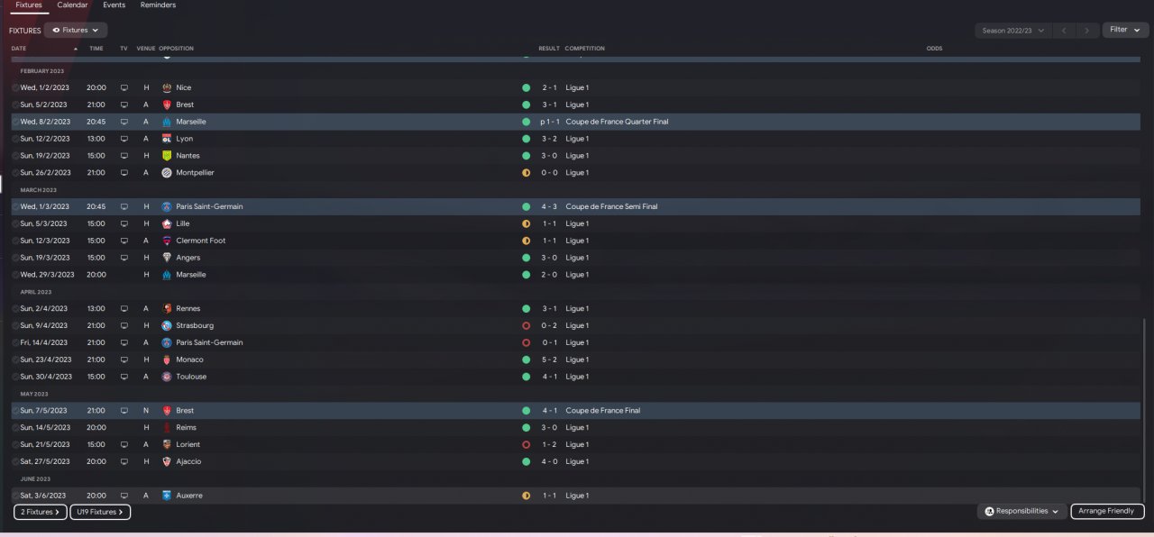Toggle the reminder circle for Sat, 3/6/2023
The width and height of the screenshot is (1154, 537).
pyautogui.click(x=15, y=496)
